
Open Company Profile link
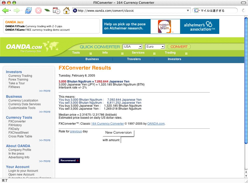coord(20,150)
